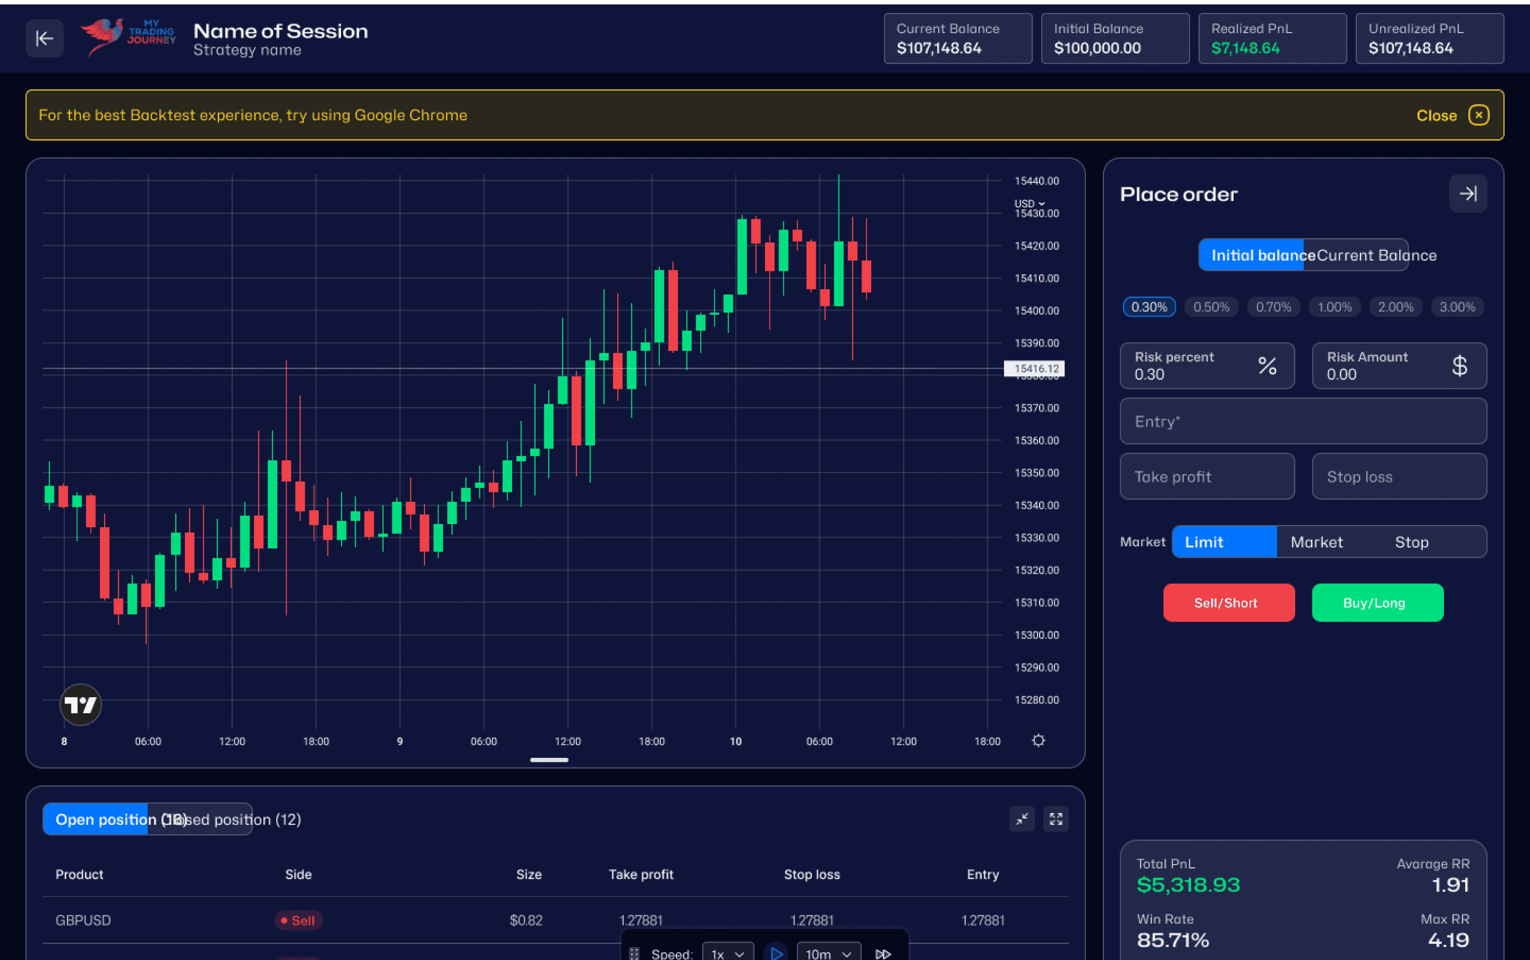Screen dimensions: 1530x960
Task: Click the Take profit input field
Action: click(1207, 476)
